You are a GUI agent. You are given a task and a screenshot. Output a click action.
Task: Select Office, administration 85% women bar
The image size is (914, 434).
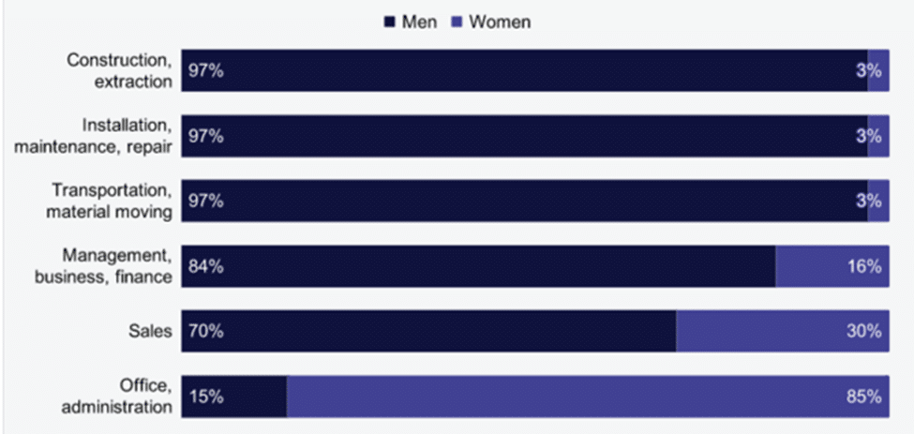[x=588, y=397]
